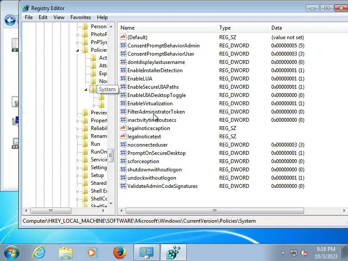Open the Windows Start menu

coord(11,252)
